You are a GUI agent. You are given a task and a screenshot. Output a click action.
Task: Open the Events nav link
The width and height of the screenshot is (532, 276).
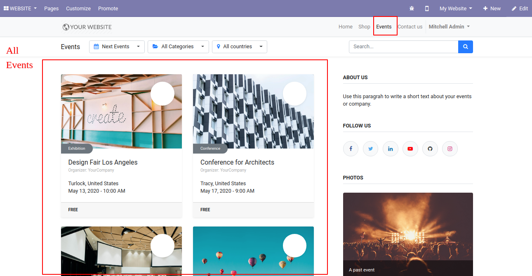point(384,27)
